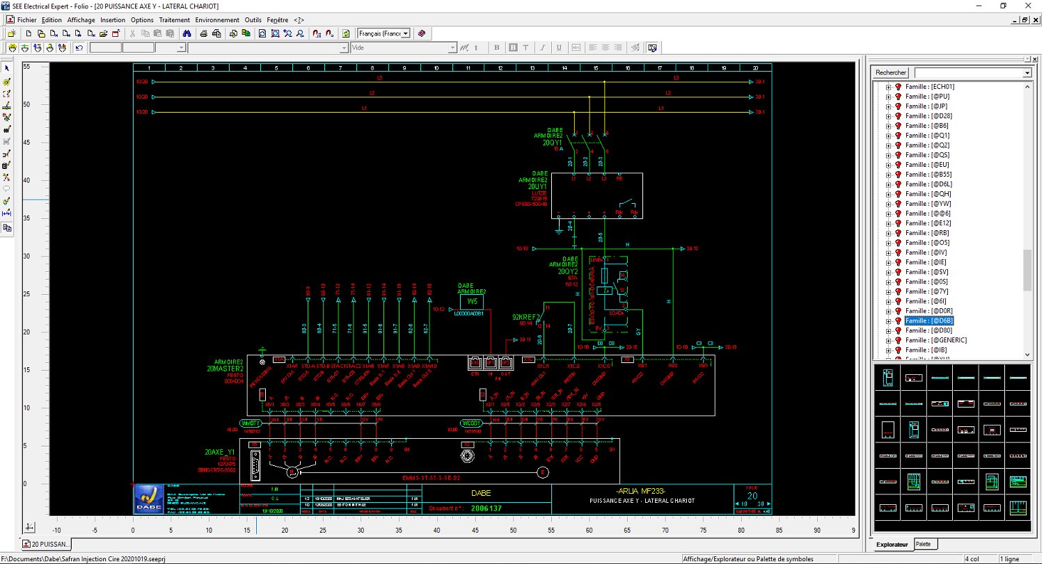
Task: Click the print preview icon
Action: click(x=216, y=33)
